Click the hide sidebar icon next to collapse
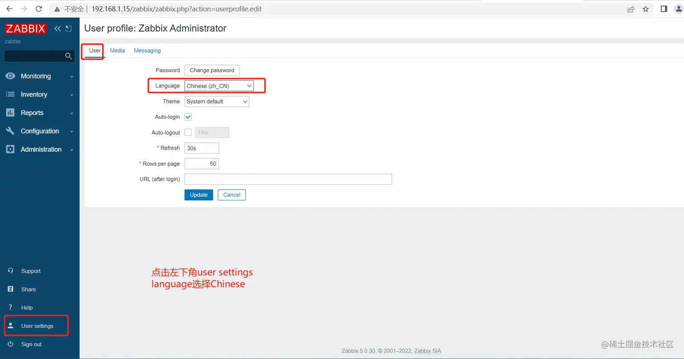 pos(68,28)
